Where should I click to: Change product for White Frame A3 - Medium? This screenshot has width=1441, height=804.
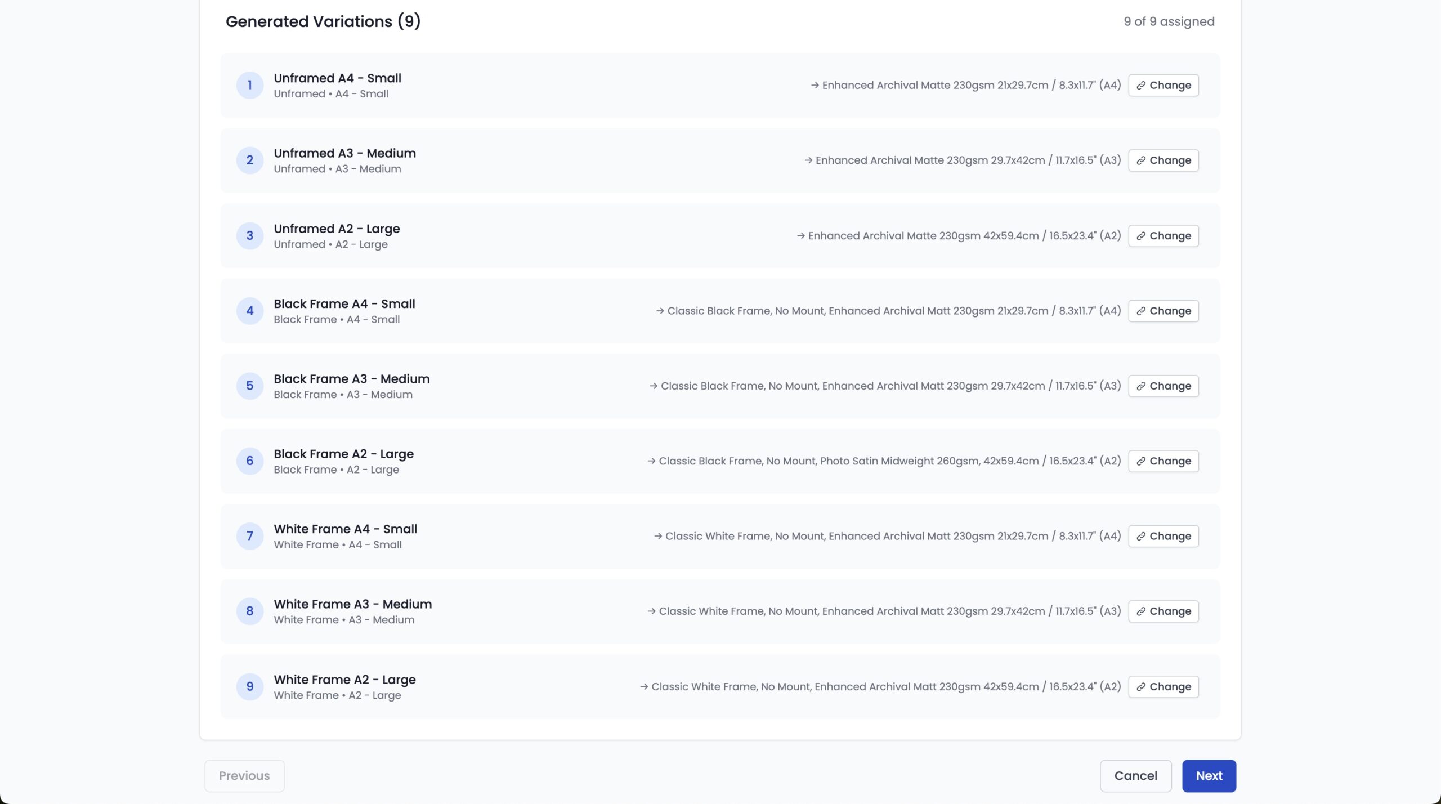click(1163, 611)
